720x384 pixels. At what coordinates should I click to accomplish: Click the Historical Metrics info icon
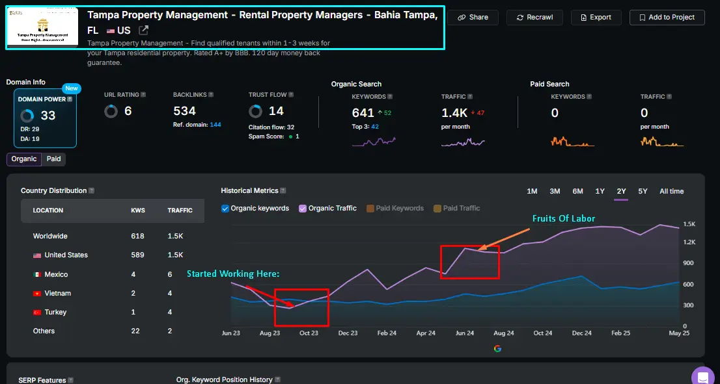tap(283, 190)
